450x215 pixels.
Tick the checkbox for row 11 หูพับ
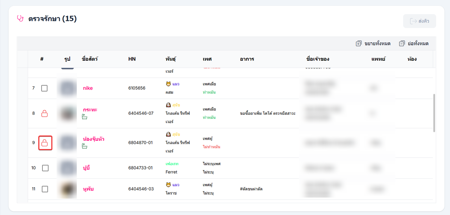[x=45, y=189]
